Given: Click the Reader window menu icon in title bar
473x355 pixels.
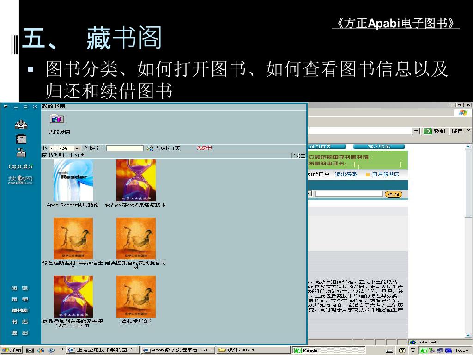Looking at the screenshot, I should (6, 106).
